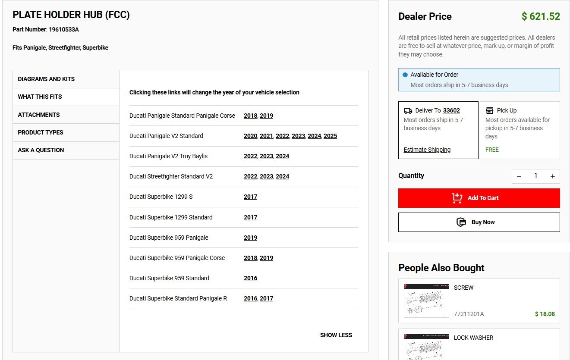Click the store pickup icon
This screenshot has width=570, height=360.
(x=489, y=111)
